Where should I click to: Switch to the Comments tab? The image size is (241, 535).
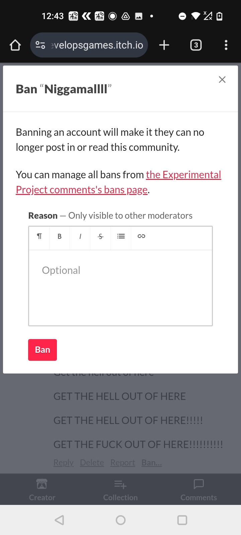(x=198, y=490)
